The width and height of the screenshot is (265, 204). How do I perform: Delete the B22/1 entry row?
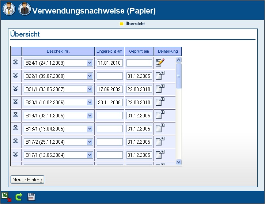16,75
